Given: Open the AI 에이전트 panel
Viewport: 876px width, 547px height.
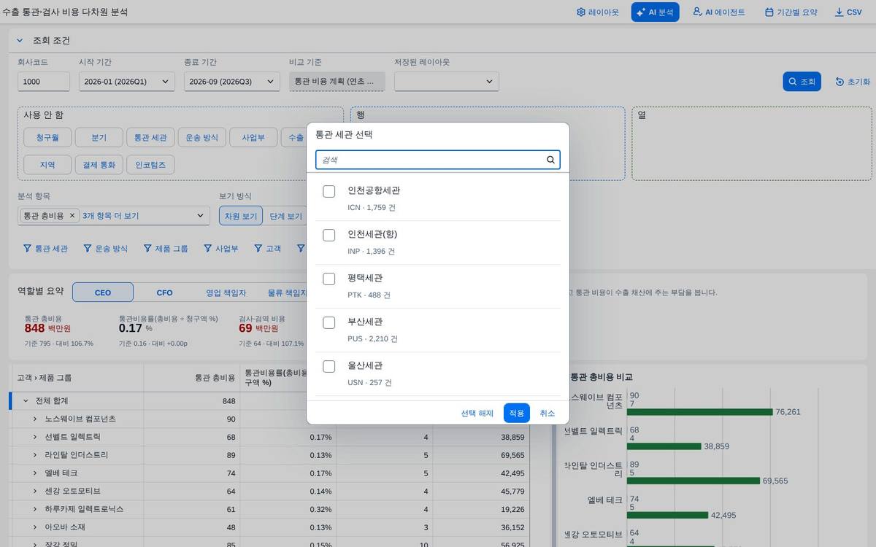Looking at the screenshot, I should [x=718, y=12].
